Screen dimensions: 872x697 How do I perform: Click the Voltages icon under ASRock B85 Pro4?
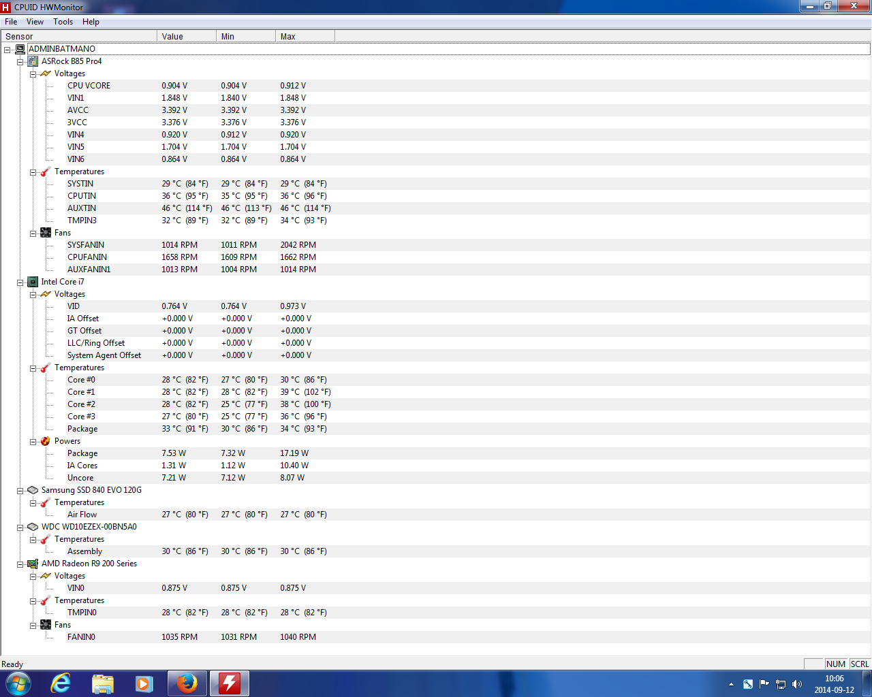pos(46,74)
